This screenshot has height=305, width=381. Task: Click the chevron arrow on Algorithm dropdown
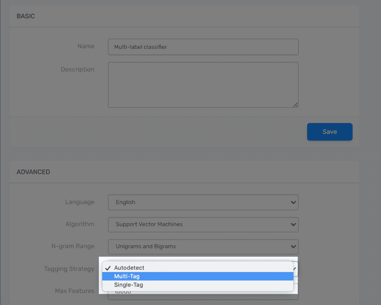(293, 224)
